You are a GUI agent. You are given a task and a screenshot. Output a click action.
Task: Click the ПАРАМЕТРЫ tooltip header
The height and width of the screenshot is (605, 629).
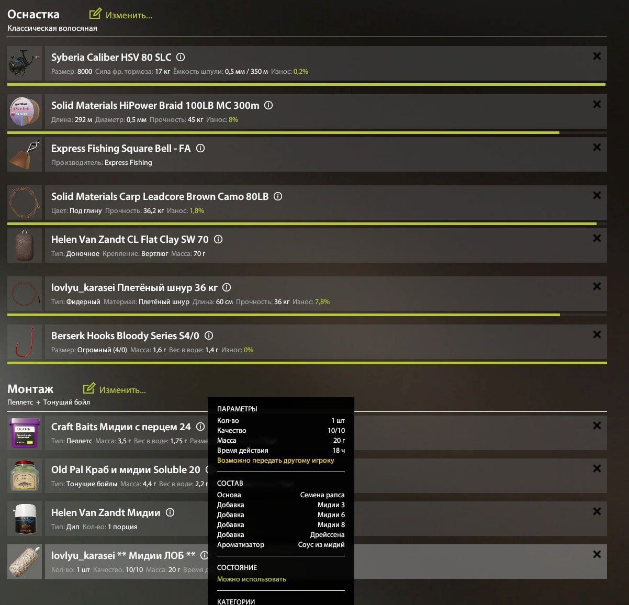pos(237,409)
